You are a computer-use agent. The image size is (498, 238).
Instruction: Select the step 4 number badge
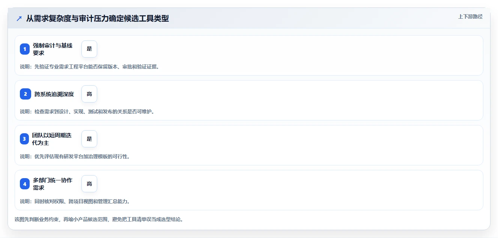(25, 184)
